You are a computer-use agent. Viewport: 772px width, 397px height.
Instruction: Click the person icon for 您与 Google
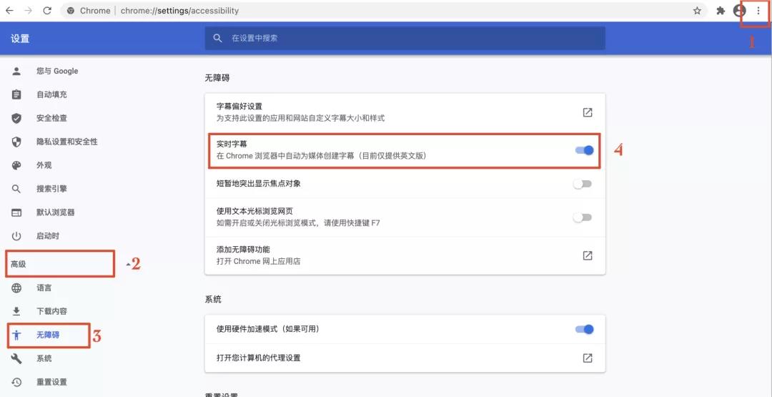click(x=16, y=71)
